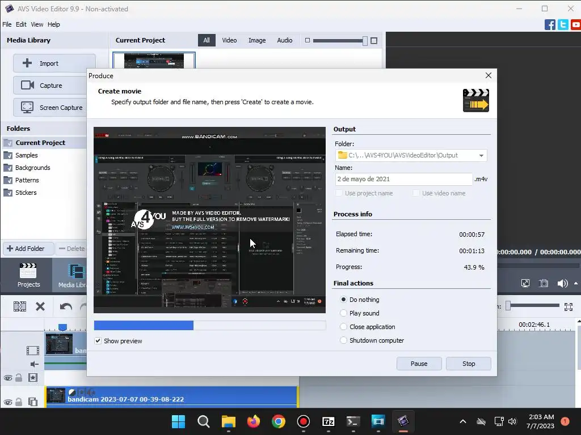Toggle overlay track visibility eye

coord(8,402)
